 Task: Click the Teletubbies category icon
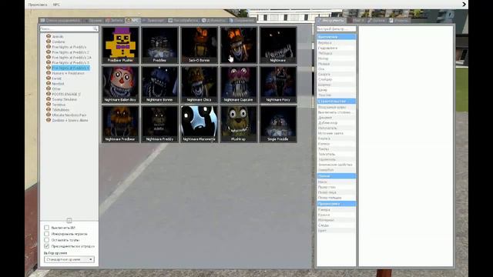tap(49, 109)
